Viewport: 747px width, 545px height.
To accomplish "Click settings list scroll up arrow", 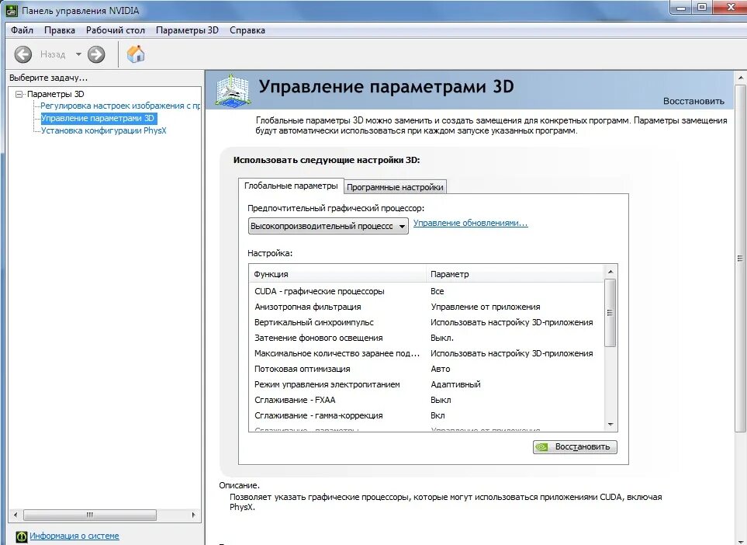I will (610, 272).
